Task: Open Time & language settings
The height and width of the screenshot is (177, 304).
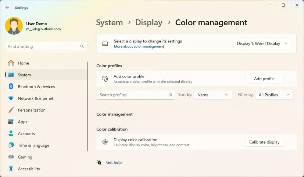Action: 33,145
